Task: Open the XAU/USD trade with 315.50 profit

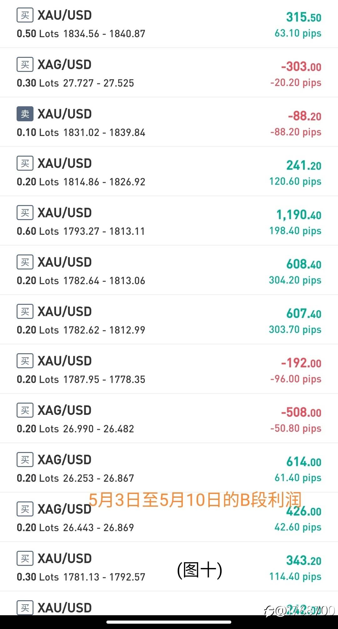Action: [x=169, y=24]
